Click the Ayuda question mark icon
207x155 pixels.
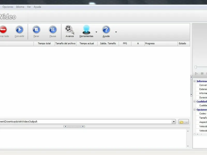point(106,29)
